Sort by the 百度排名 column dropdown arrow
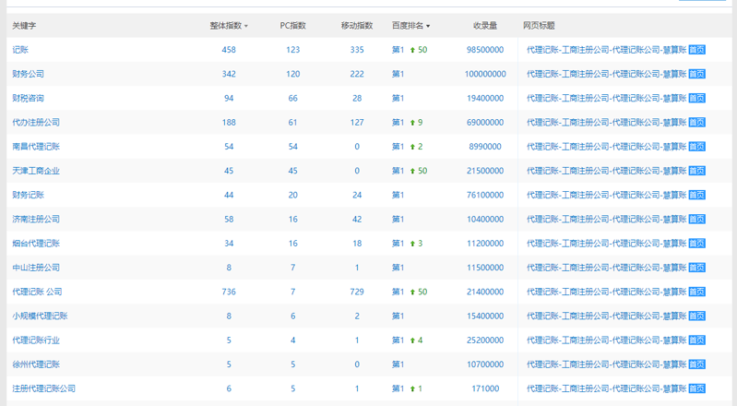 pyautogui.click(x=428, y=27)
